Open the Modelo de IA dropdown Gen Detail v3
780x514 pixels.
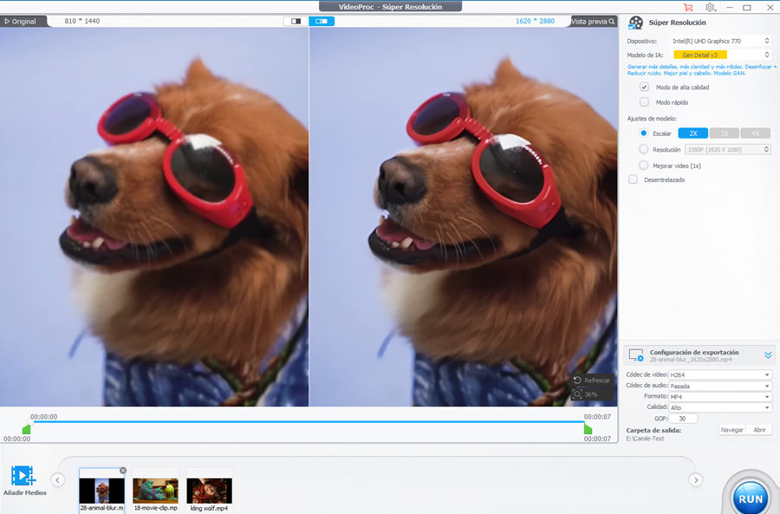pos(721,55)
